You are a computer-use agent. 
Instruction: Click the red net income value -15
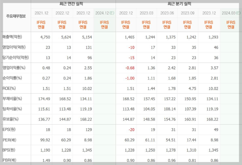(131, 58)
